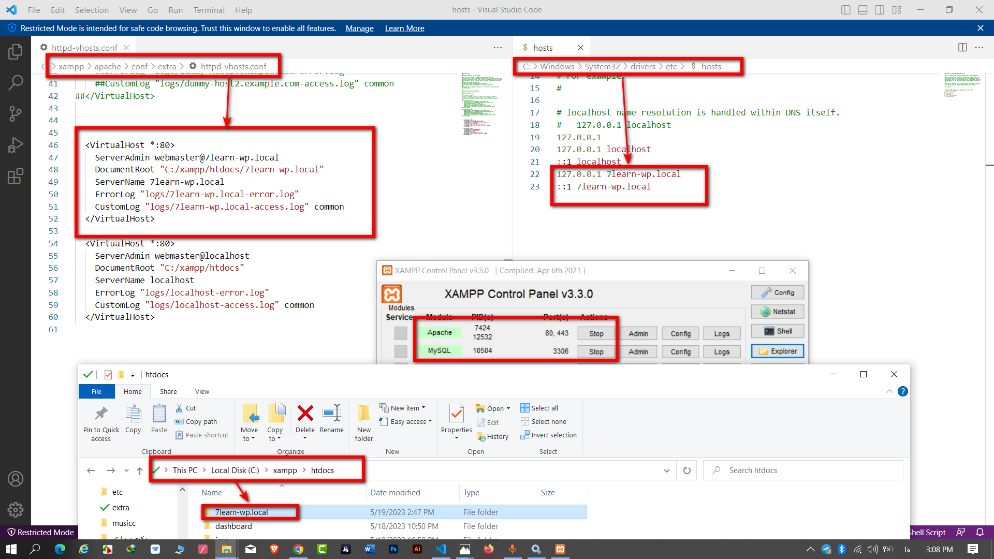
Task: Open recent locations dropdown arrow
Action: point(126,470)
